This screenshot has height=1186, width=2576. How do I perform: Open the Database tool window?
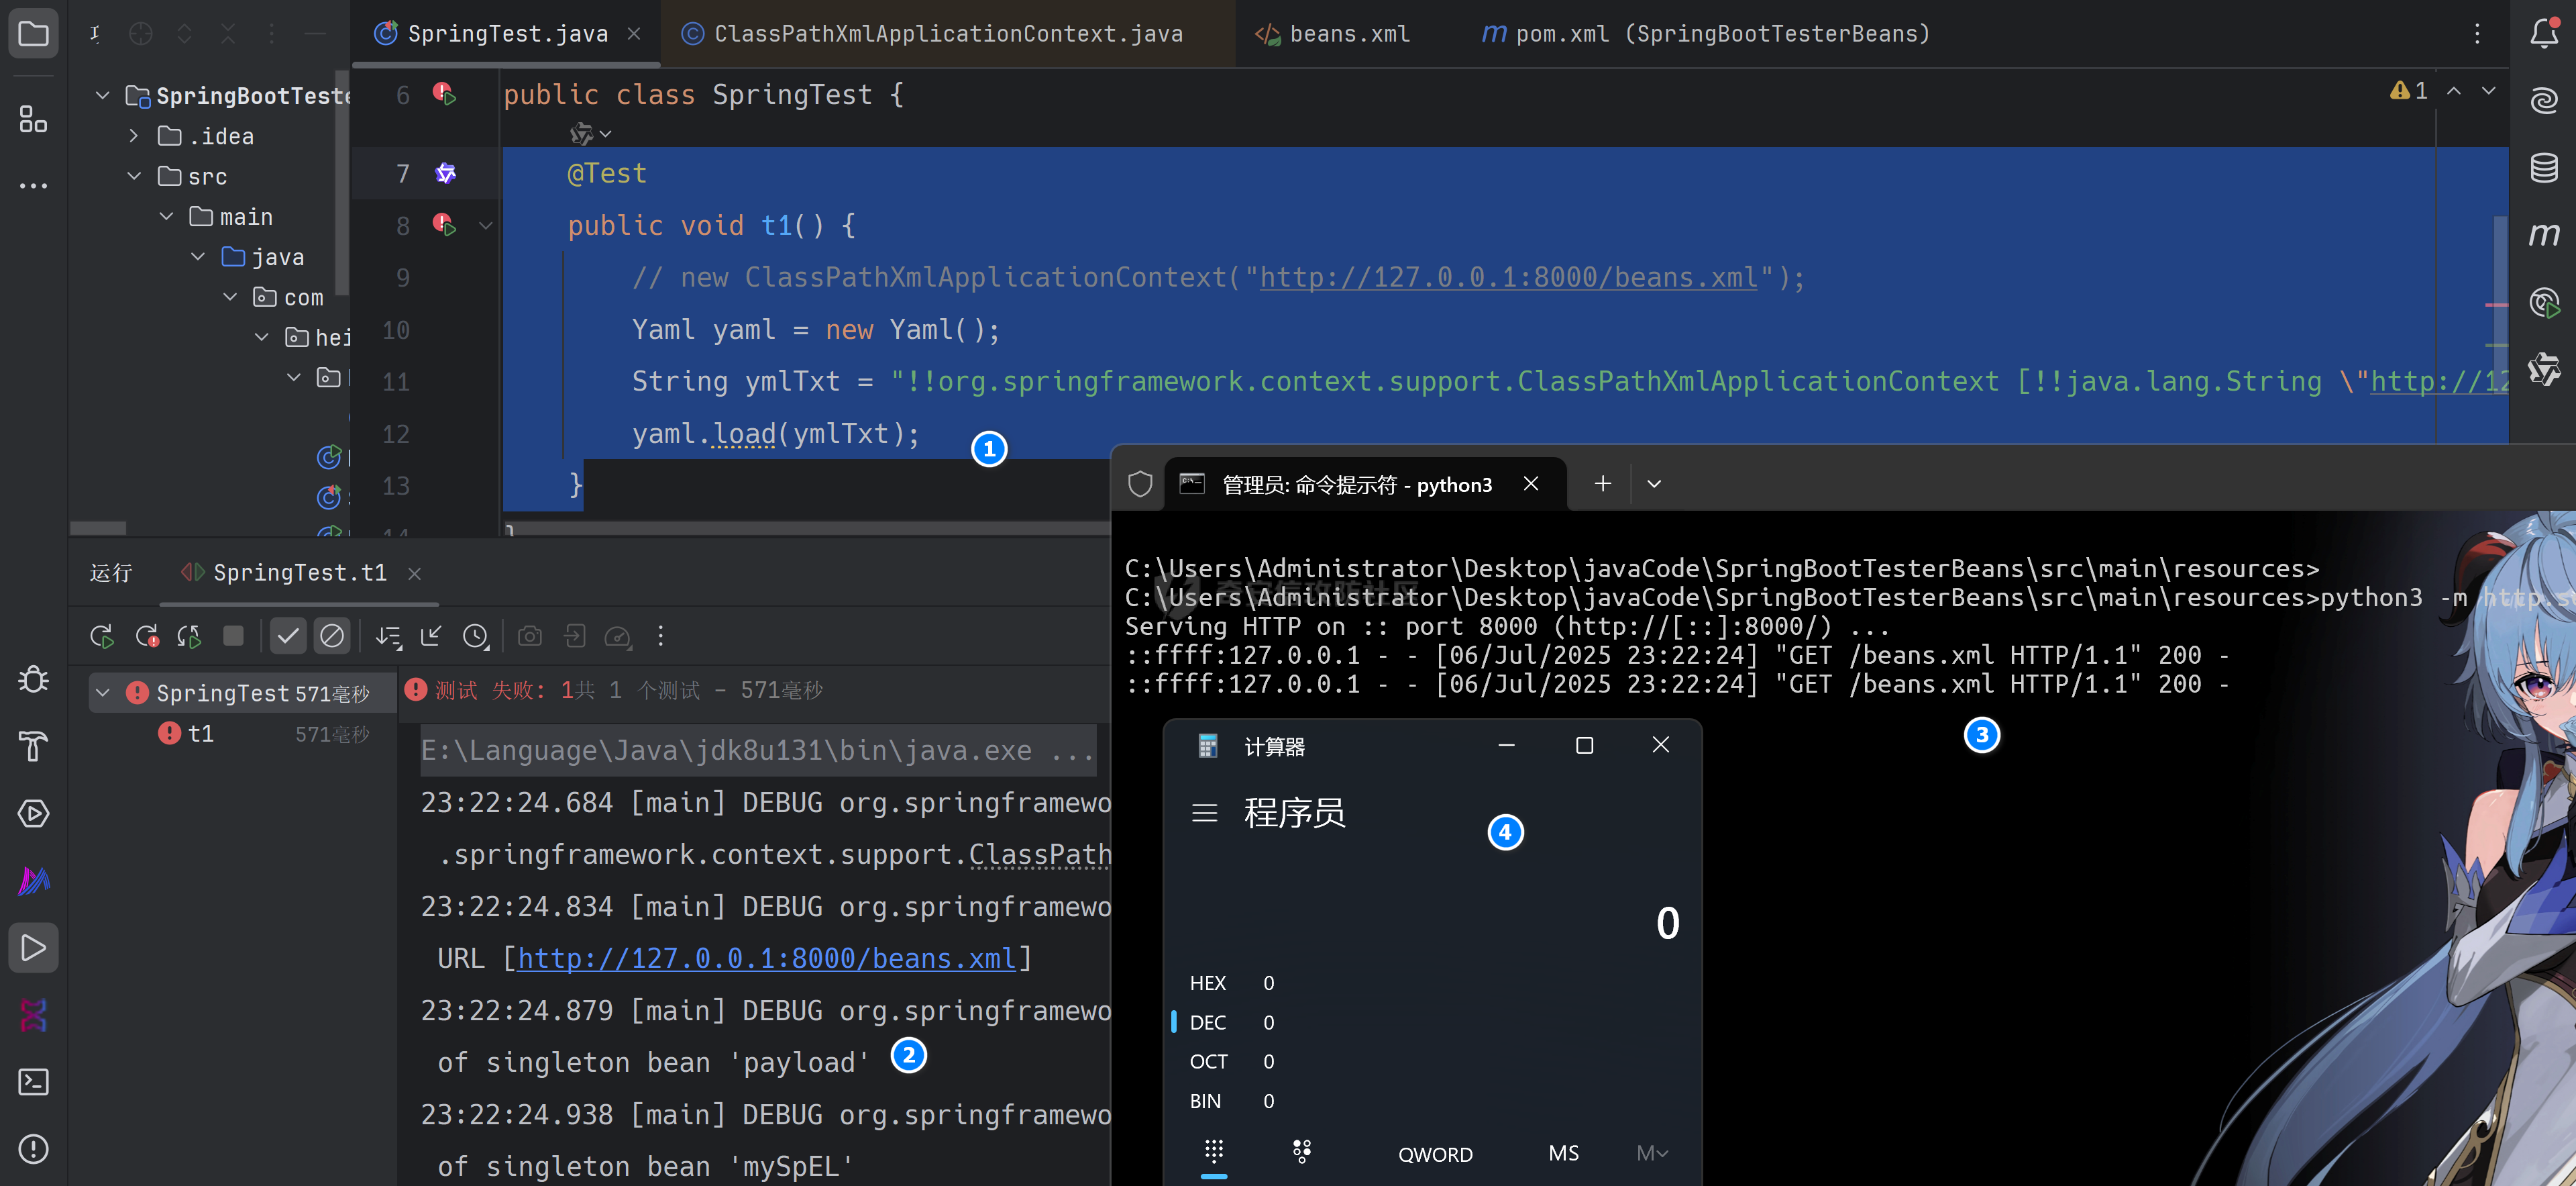click(x=2543, y=168)
